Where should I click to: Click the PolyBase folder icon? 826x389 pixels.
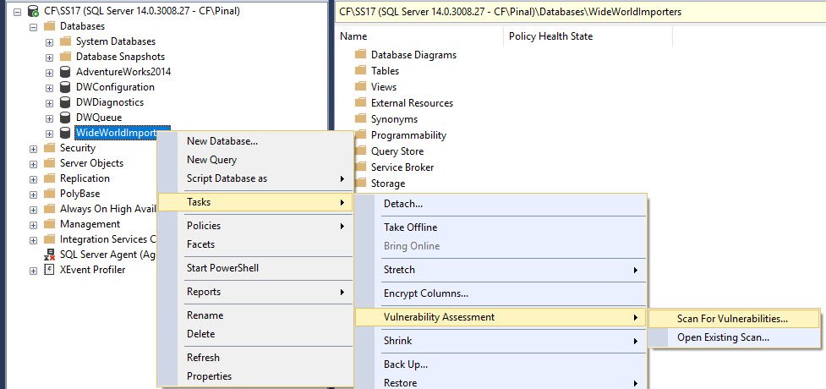[49, 194]
